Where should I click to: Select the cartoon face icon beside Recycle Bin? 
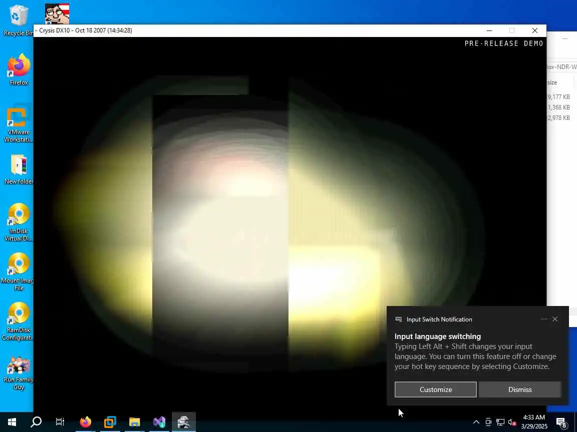57,13
